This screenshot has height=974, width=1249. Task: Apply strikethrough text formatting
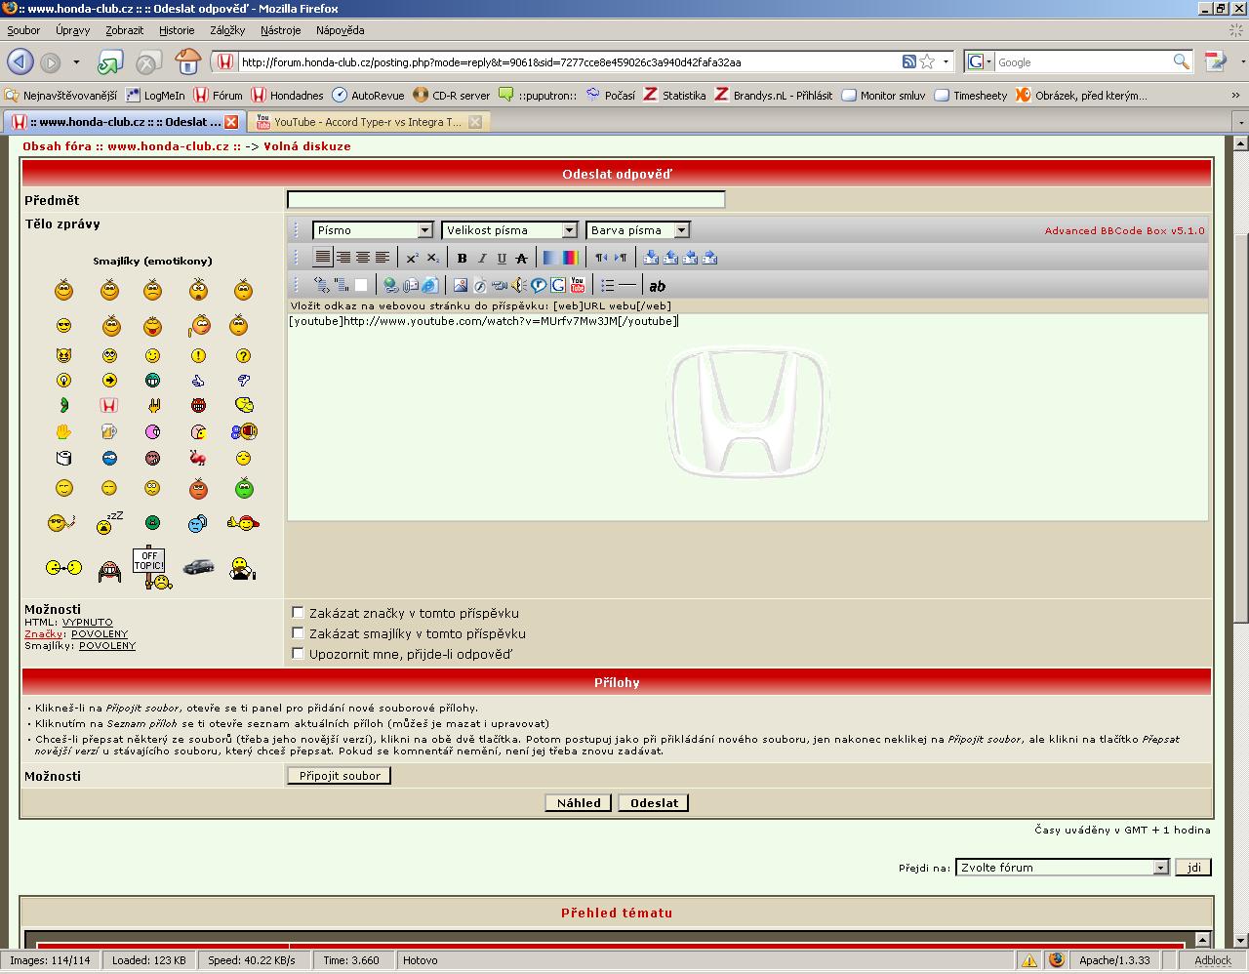coord(521,259)
